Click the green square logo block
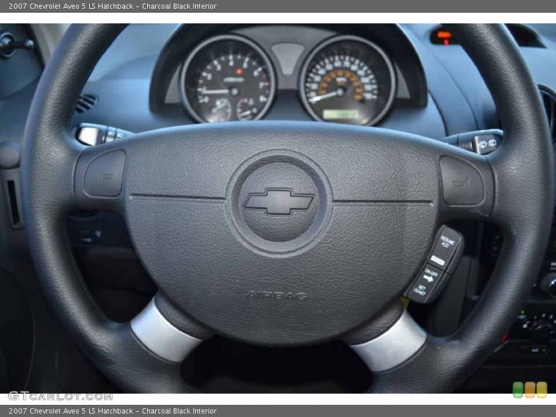 pyautogui.click(x=518, y=390)
